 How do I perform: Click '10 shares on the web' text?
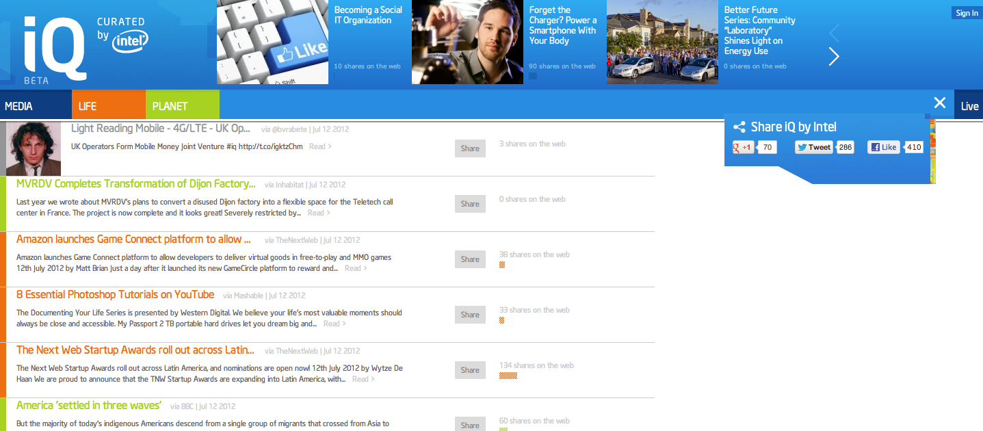pyautogui.click(x=367, y=66)
